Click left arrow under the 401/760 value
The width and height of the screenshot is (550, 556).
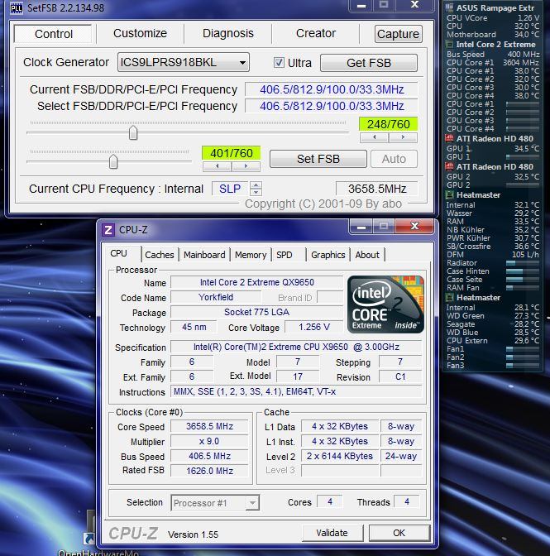[217, 166]
